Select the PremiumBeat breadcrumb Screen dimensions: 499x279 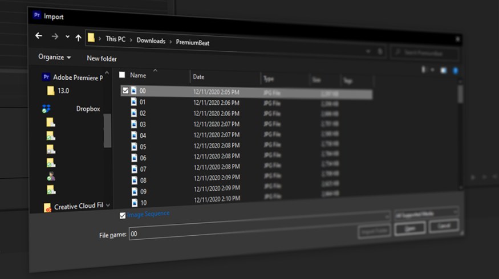(x=193, y=43)
